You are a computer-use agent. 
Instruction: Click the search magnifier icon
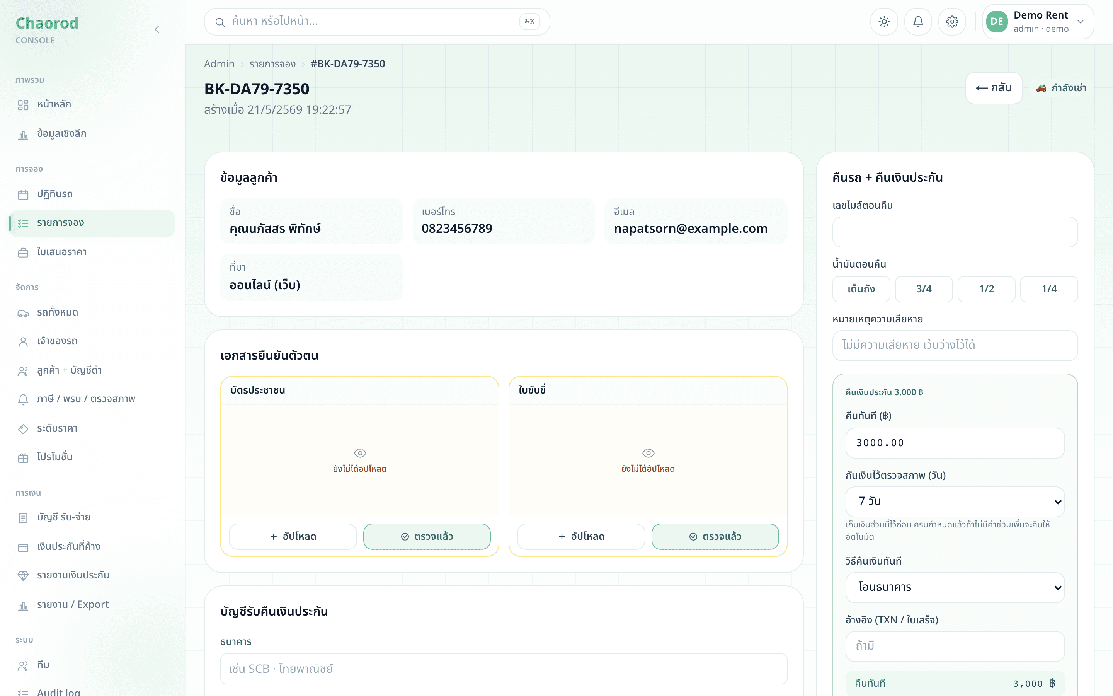point(220,22)
